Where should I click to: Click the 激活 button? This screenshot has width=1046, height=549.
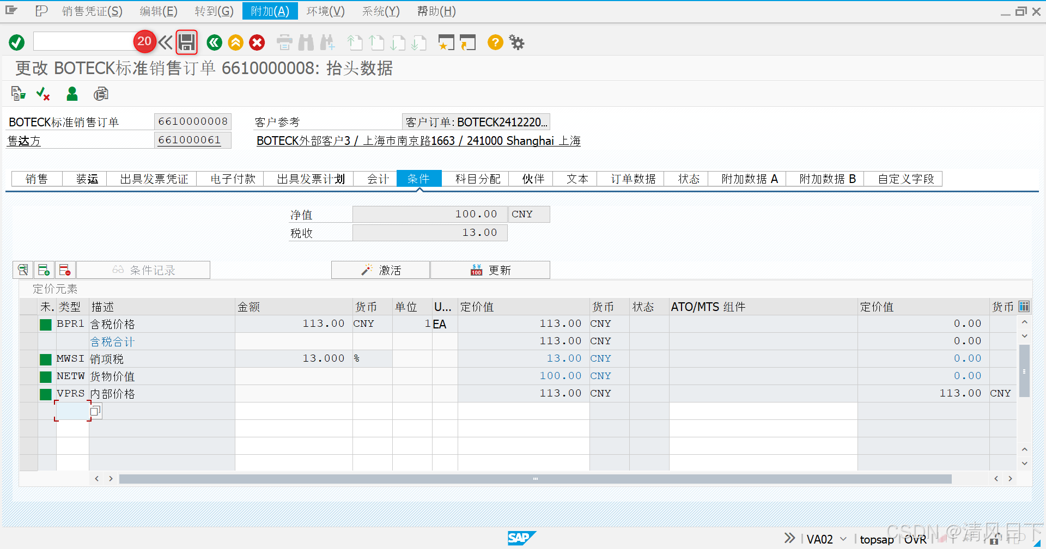(381, 270)
